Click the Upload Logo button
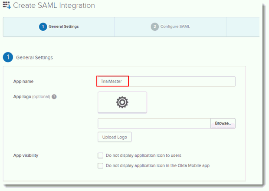Viewport: 269px width, 191px height. coord(115,137)
